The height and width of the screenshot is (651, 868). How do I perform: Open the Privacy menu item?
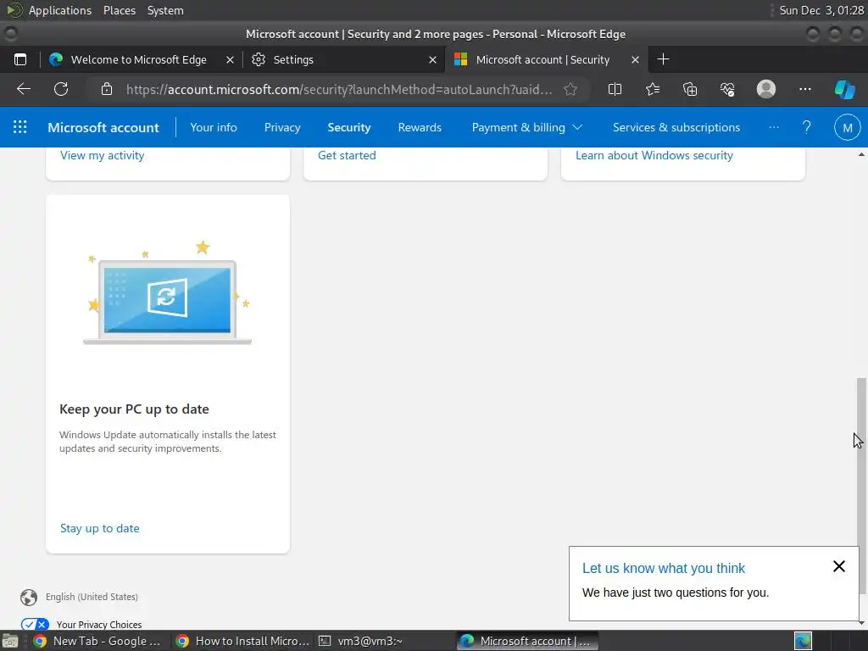point(282,127)
